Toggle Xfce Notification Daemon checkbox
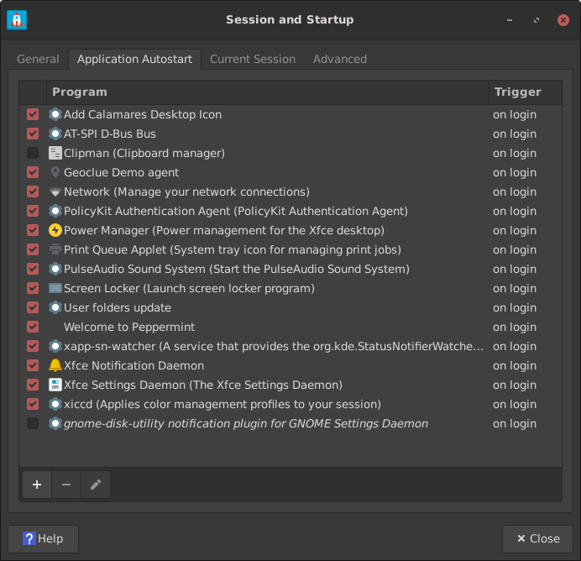 33,365
